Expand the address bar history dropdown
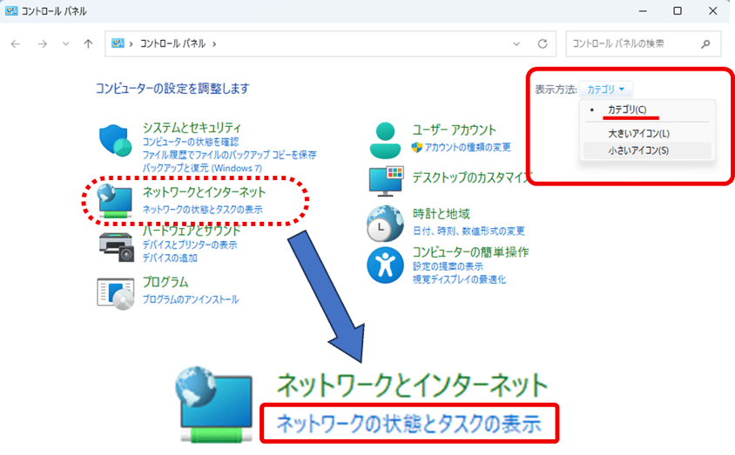Viewport: 735px width, 455px height. [516, 43]
